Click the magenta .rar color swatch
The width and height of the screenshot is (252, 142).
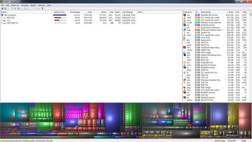point(197,25)
